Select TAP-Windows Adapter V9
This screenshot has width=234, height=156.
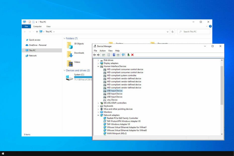(118, 124)
